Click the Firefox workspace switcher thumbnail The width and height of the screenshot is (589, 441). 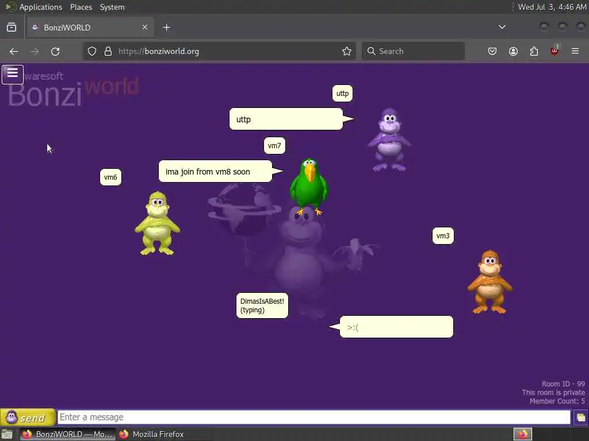(522, 434)
